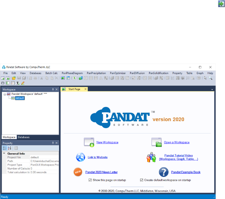The height and width of the screenshot is (199, 225).
Task: Click the Project File value 'default'
Action: point(44,157)
